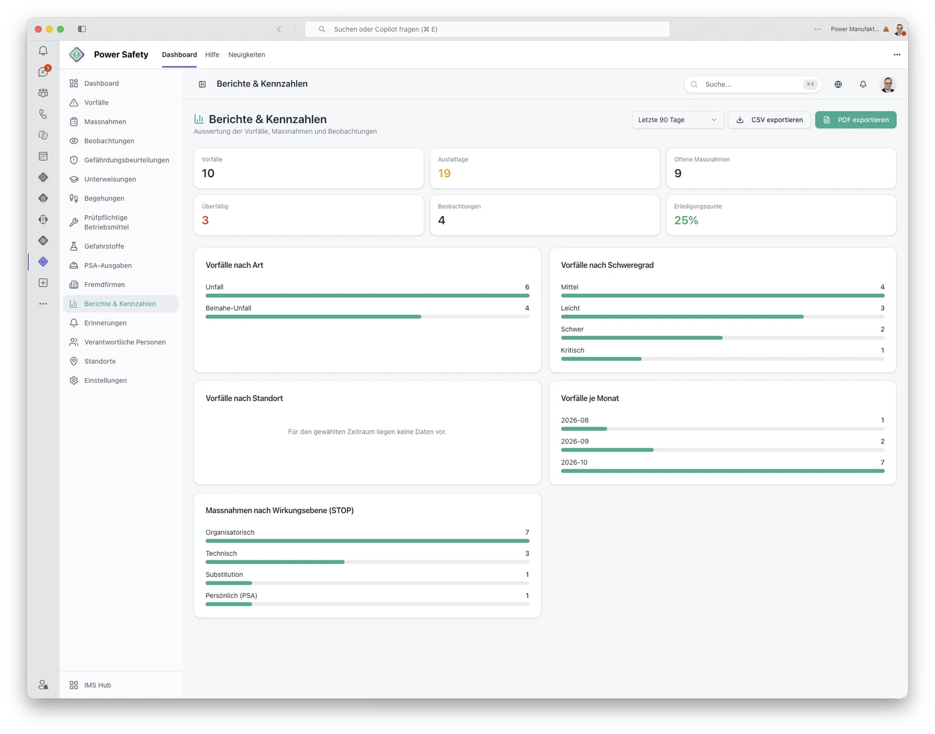The image size is (935, 734).
Task: Click PDF exportieren button
Action: click(x=856, y=120)
